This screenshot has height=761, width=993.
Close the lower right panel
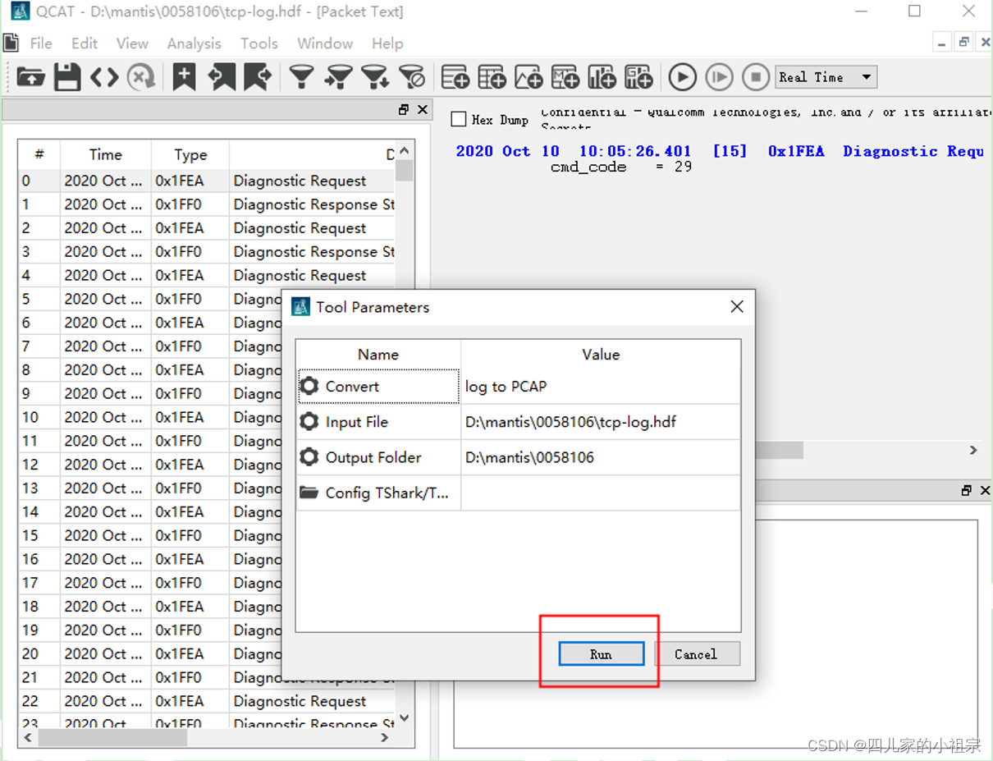[986, 490]
